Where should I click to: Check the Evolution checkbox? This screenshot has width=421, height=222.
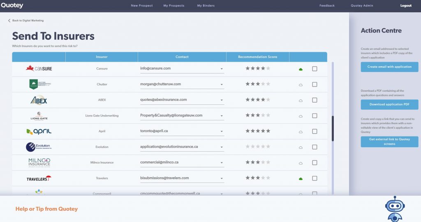coord(315,147)
